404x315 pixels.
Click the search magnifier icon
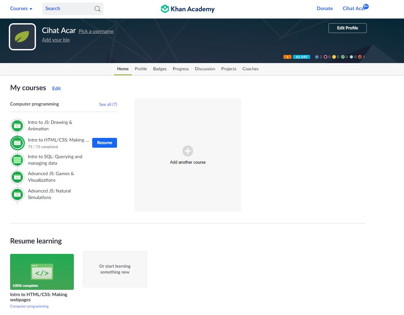[x=97, y=9]
